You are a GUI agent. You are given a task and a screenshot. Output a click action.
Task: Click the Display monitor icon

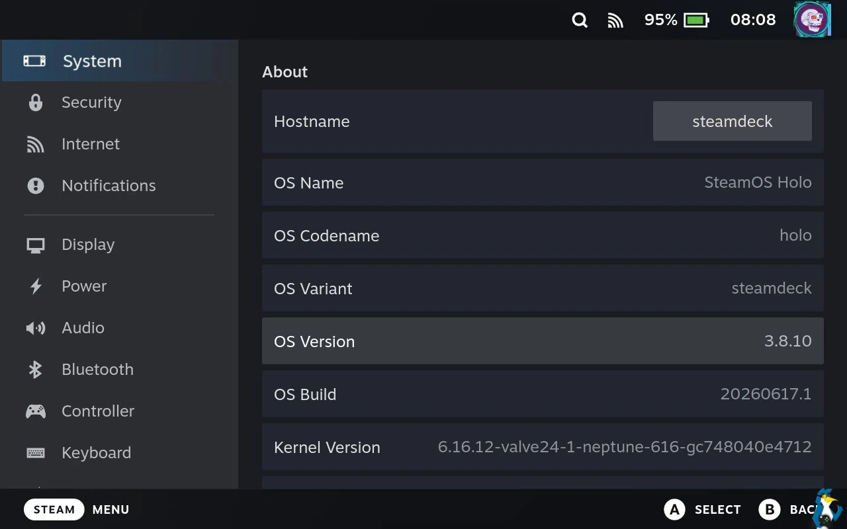click(36, 245)
